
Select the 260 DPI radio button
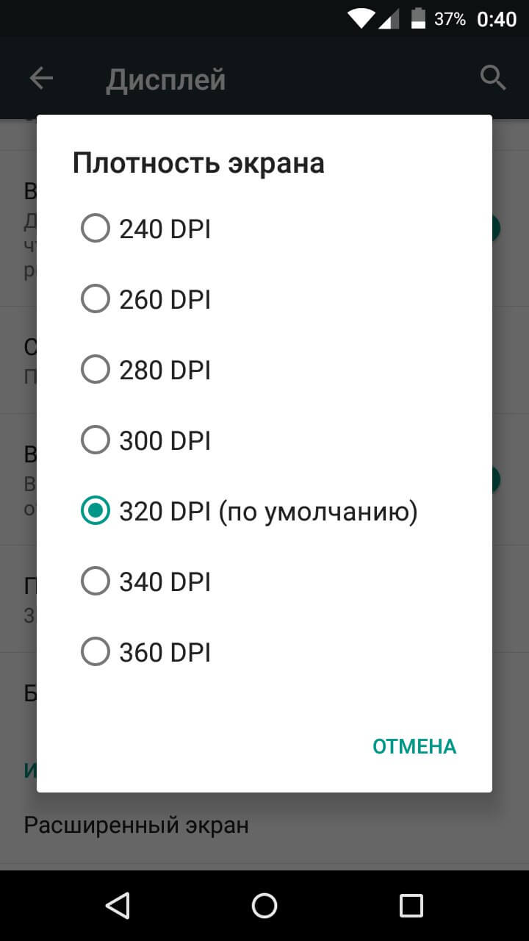[x=96, y=300]
